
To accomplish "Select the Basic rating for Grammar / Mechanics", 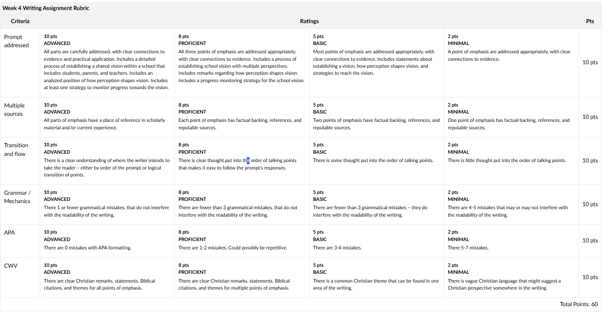I will pyautogui.click(x=377, y=204).
